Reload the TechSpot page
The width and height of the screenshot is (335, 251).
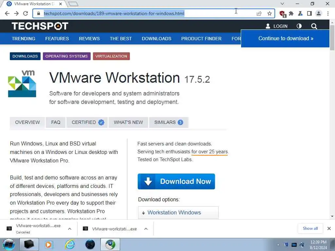click(26, 13)
